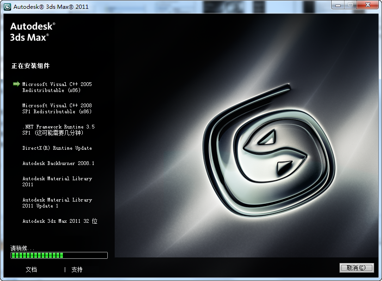Select Autodesk Material Library 2011 Update 1
Image resolution: width=382 pixels, height=281 pixels.
click(x=57, y=203)
